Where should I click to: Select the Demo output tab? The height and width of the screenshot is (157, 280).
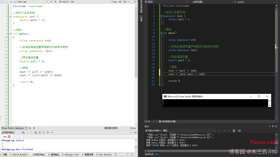pos(5,137)
